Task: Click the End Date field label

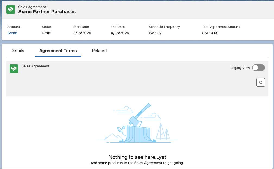Action: tap(118, 27)
